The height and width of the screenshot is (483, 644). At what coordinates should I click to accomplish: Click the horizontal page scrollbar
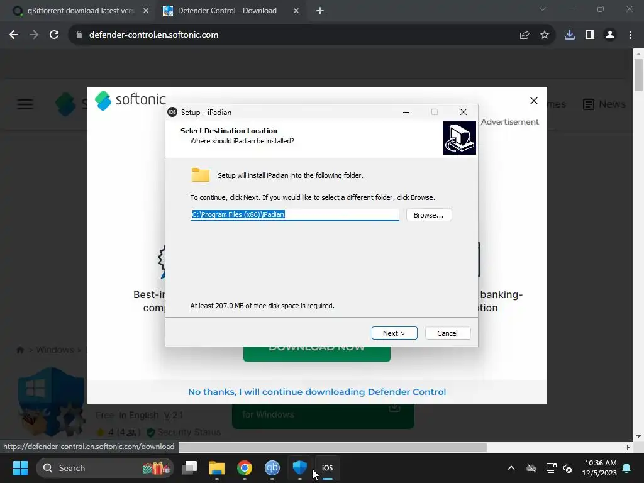click(333, 447)
